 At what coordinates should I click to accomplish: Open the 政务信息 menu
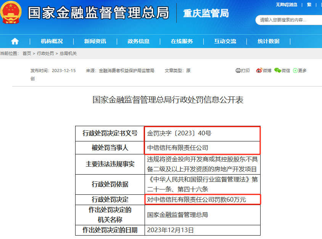[x=138, y=41]
